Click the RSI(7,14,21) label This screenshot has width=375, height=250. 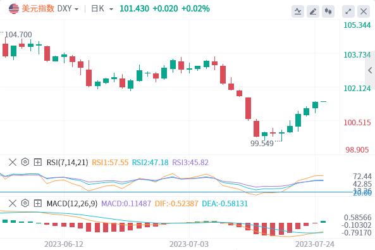(x=67, y=163)
